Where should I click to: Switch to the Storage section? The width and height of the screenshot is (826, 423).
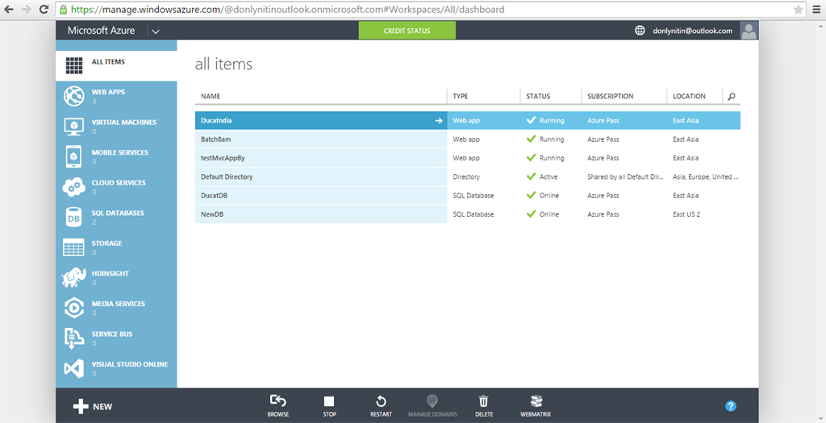coord(116,248)
